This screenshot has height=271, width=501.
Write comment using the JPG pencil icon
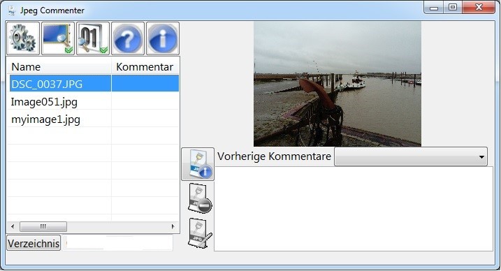[199, 233]
